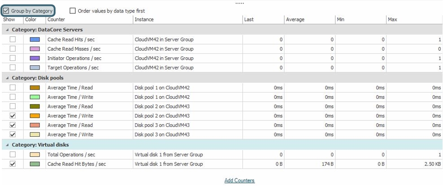Sort by the Average column header
Viewport: 443px width, 186px height.
click(309, 20)
